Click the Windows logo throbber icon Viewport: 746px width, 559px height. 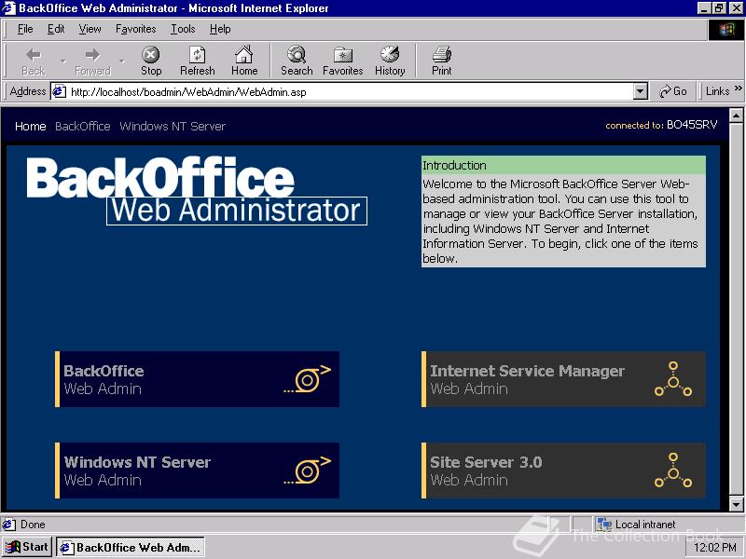pyautogui.click(x=726, y=31)
